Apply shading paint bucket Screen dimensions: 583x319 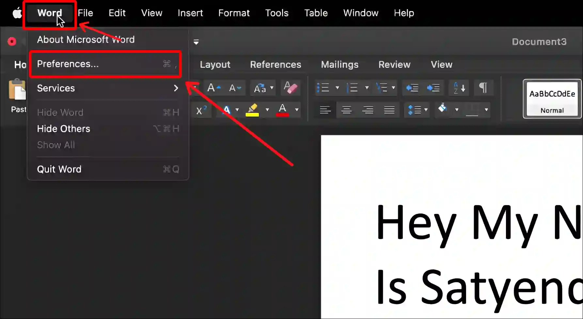[443, 108]
